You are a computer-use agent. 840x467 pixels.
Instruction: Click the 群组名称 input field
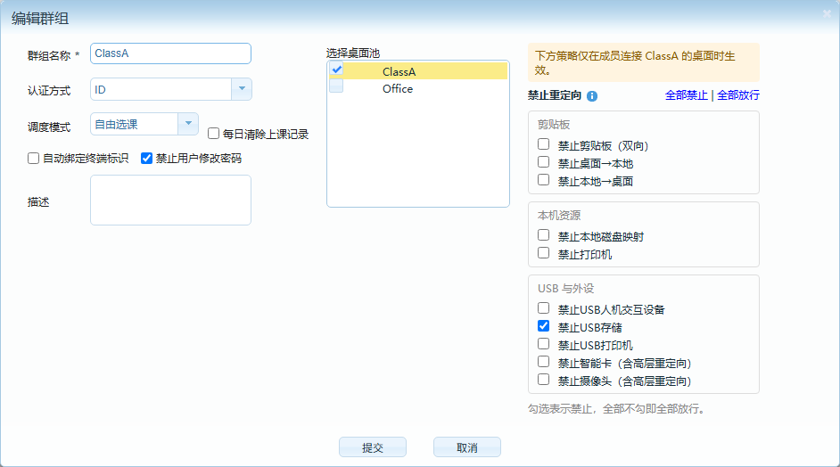pos(170,53)
